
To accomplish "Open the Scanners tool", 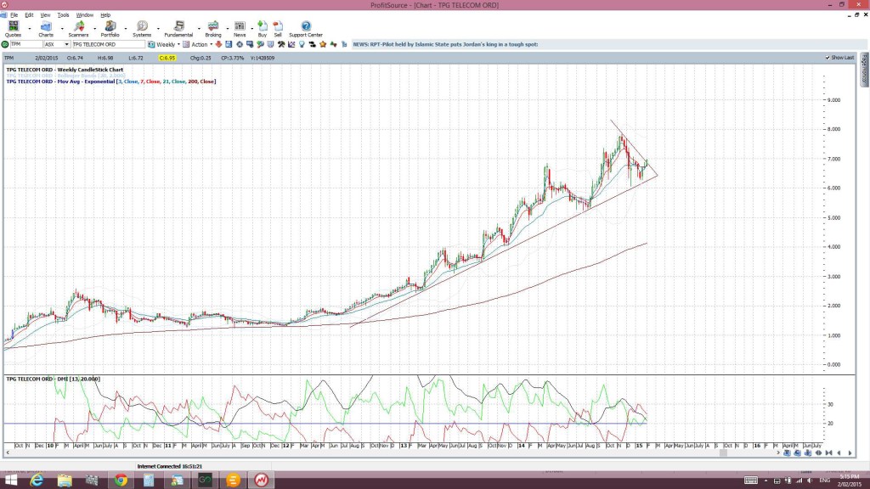I will tap(78, 26).
